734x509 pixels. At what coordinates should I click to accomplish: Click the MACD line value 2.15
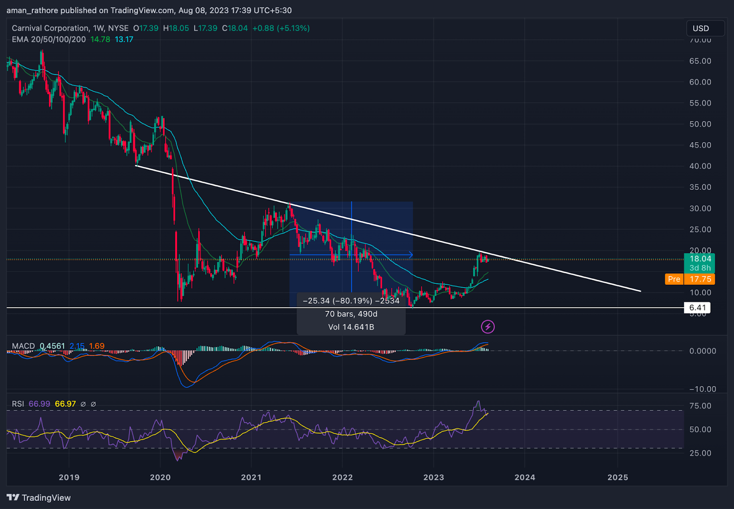coord(77,346)
